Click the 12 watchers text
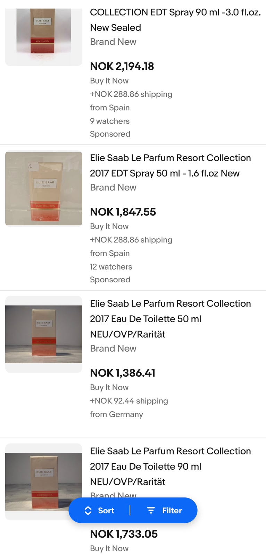The width and height of the screenshot is (266, 555). tap(111, 267)
